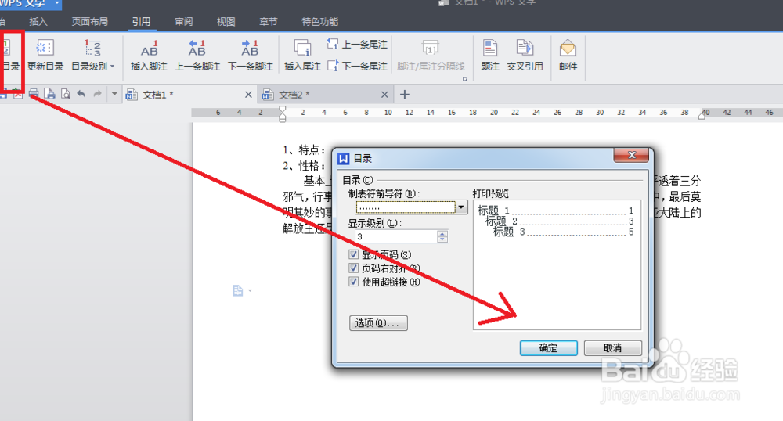783x421 pixels.
Task: Insert a footnote with 插入脚注
Action: [x=149, y=55]
